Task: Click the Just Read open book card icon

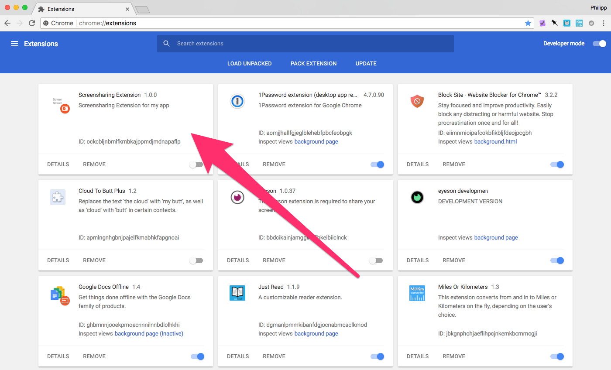Action: pos(237,293)
